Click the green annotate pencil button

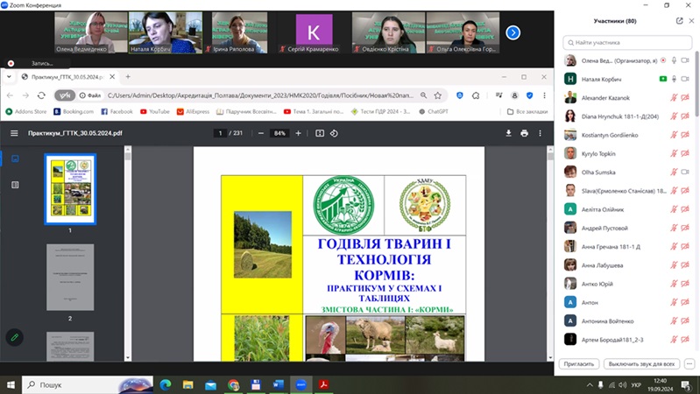coord(15,337)
